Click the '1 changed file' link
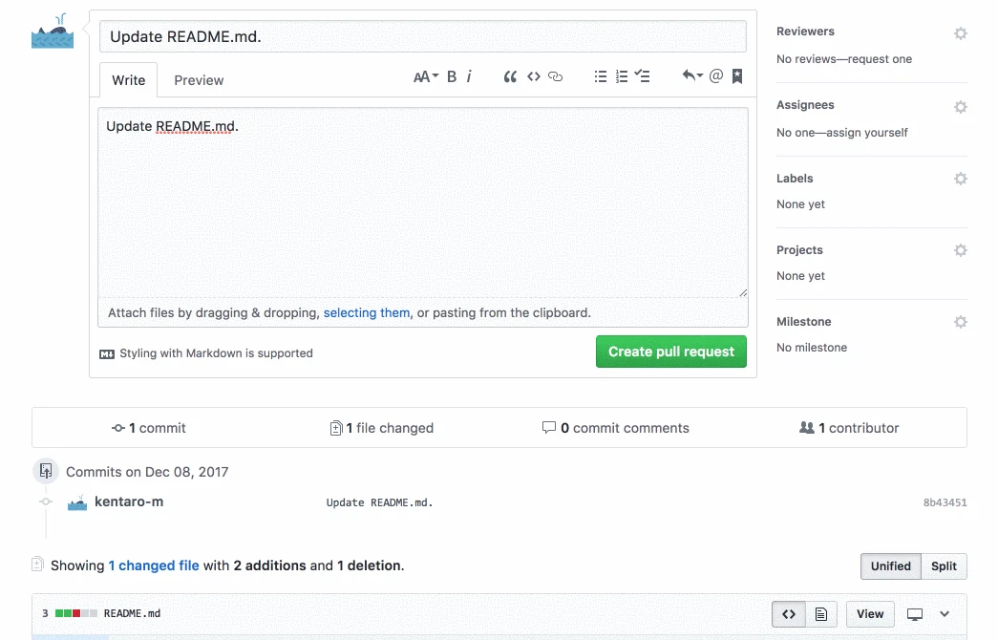Viewport: 998px width, 640px height. (154, 565)
